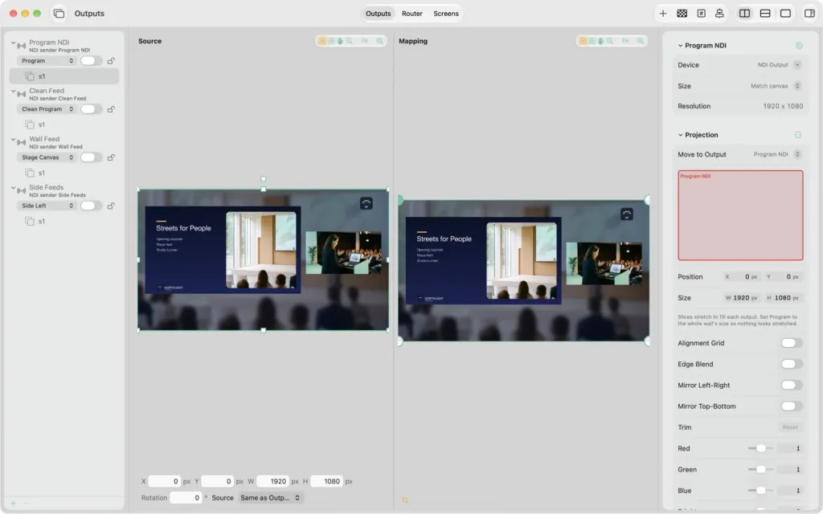Select the side-by-side split view layout
This screenshot has height=514, width=823.
tap(744, 14)
